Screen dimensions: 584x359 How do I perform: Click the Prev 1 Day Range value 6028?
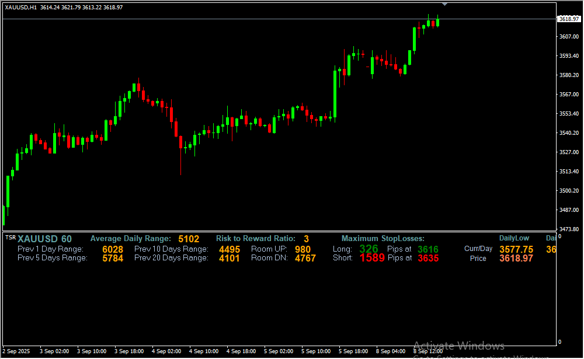pos(113,249)
